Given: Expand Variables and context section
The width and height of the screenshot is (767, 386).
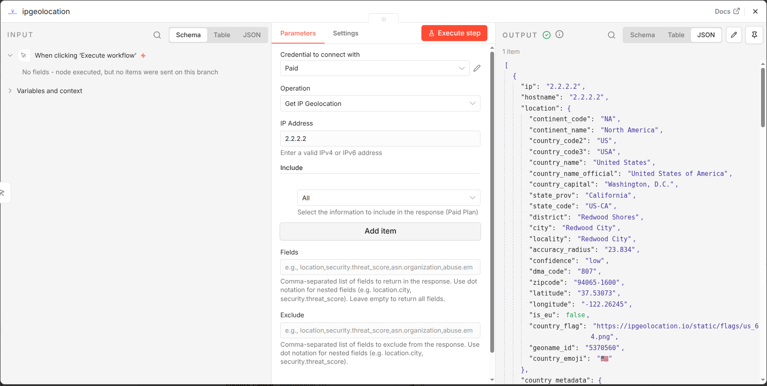Looking at the screenshot, I should pyautogui.click(x=49, y=91).
